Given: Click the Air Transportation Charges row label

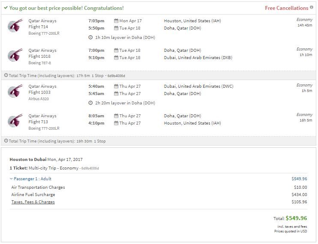Looking at the screenshot, I should (x=38, y=187).
